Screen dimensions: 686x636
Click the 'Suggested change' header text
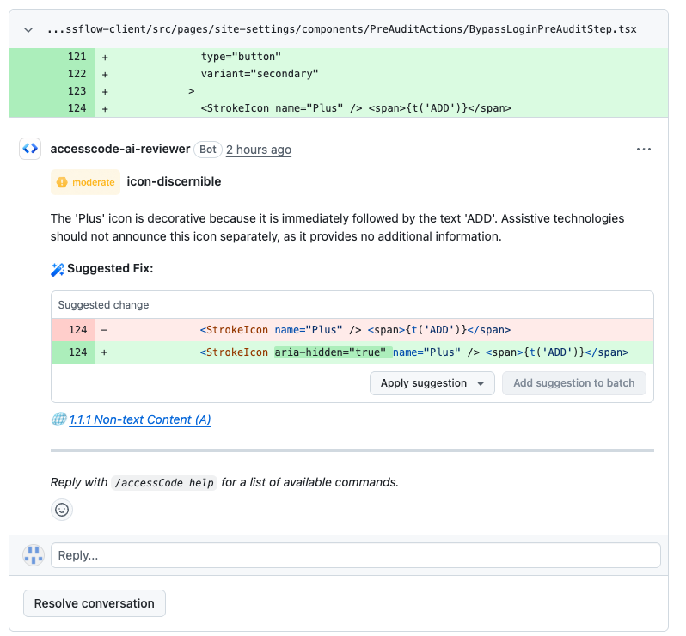pos(103,305)
